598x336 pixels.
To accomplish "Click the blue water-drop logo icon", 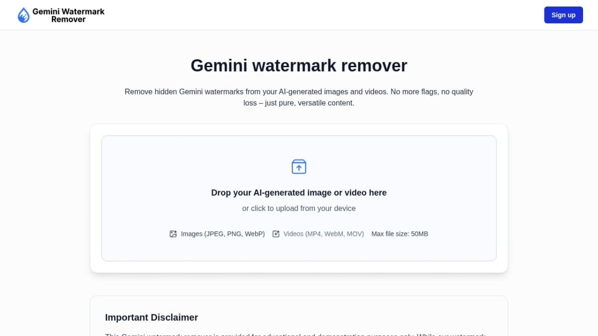I will [x=23, y=15].
